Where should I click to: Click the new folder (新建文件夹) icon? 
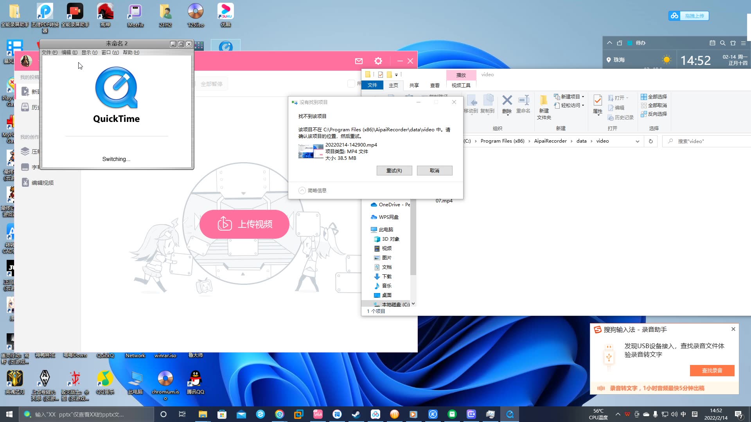[x=544, y=100]
